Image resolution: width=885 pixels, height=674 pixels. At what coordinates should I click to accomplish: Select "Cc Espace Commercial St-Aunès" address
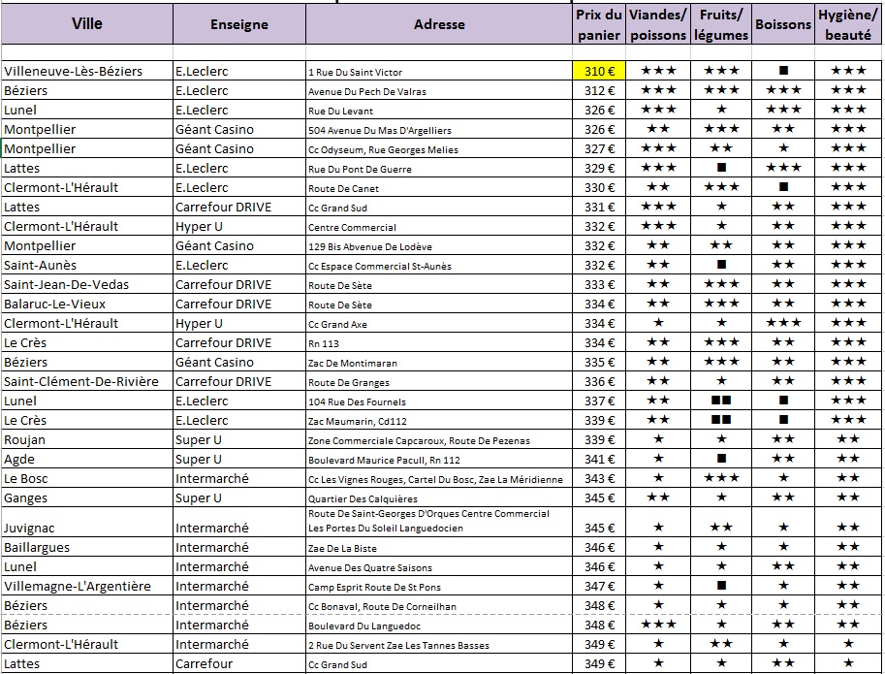[x=380, y=266]
